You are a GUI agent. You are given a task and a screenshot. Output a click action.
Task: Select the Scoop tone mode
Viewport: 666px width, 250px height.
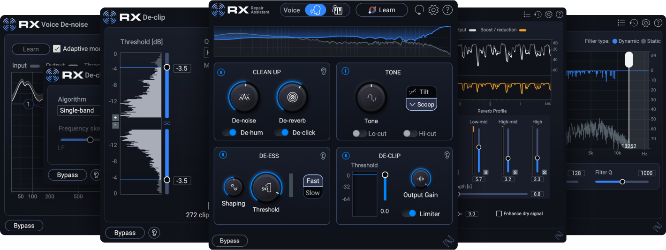pyautogui.click(x=421, y=104)
